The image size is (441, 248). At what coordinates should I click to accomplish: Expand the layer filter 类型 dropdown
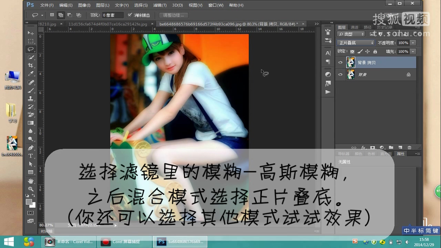(x=351, y=34)
